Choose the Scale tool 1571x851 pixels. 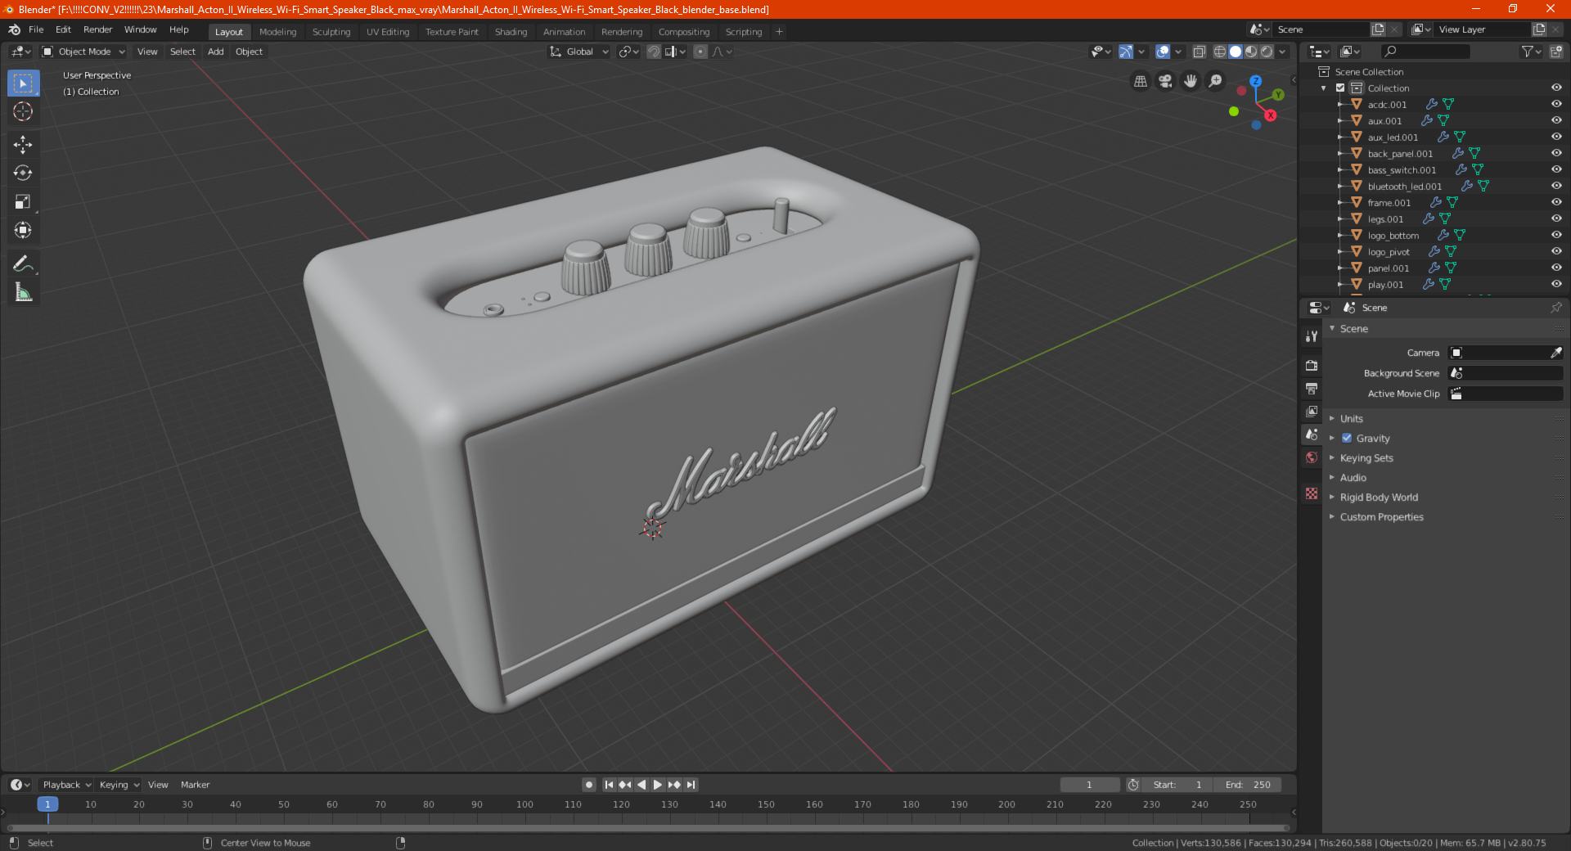tap(23, 201)
